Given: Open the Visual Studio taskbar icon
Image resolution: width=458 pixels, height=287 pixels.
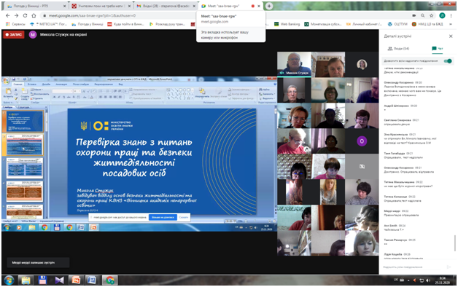Looking at the screenshot, I should pyautogui.click(x=60, y=280).
